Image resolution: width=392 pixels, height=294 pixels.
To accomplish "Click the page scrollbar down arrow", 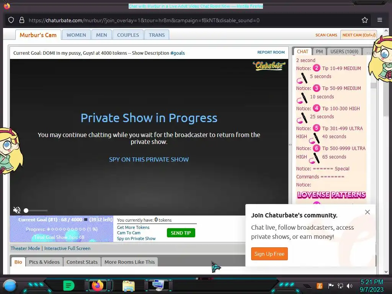I will 386,271.
